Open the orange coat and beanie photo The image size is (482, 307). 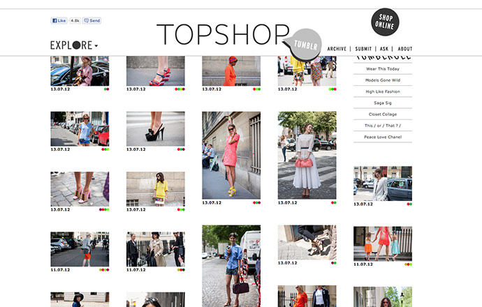(231, 71)
